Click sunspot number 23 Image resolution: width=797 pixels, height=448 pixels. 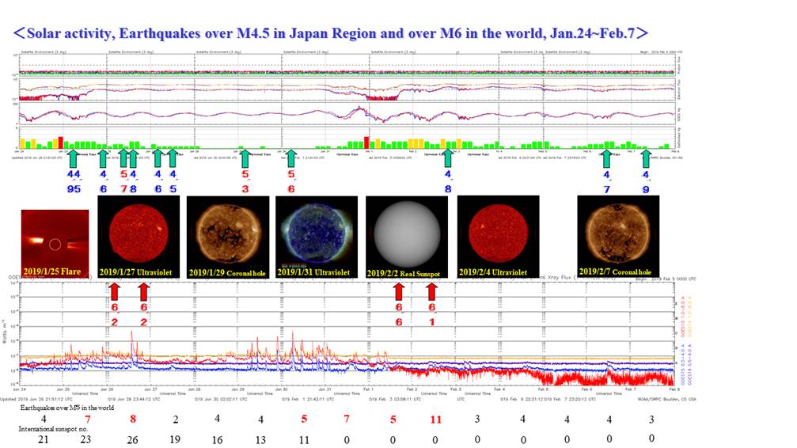(x=86, y=439)
